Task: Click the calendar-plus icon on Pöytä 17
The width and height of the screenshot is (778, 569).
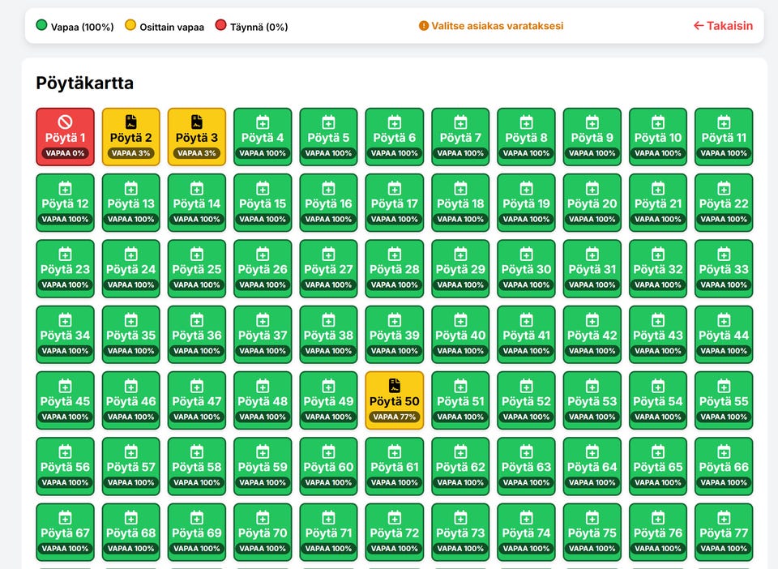Action: (395, 188)
